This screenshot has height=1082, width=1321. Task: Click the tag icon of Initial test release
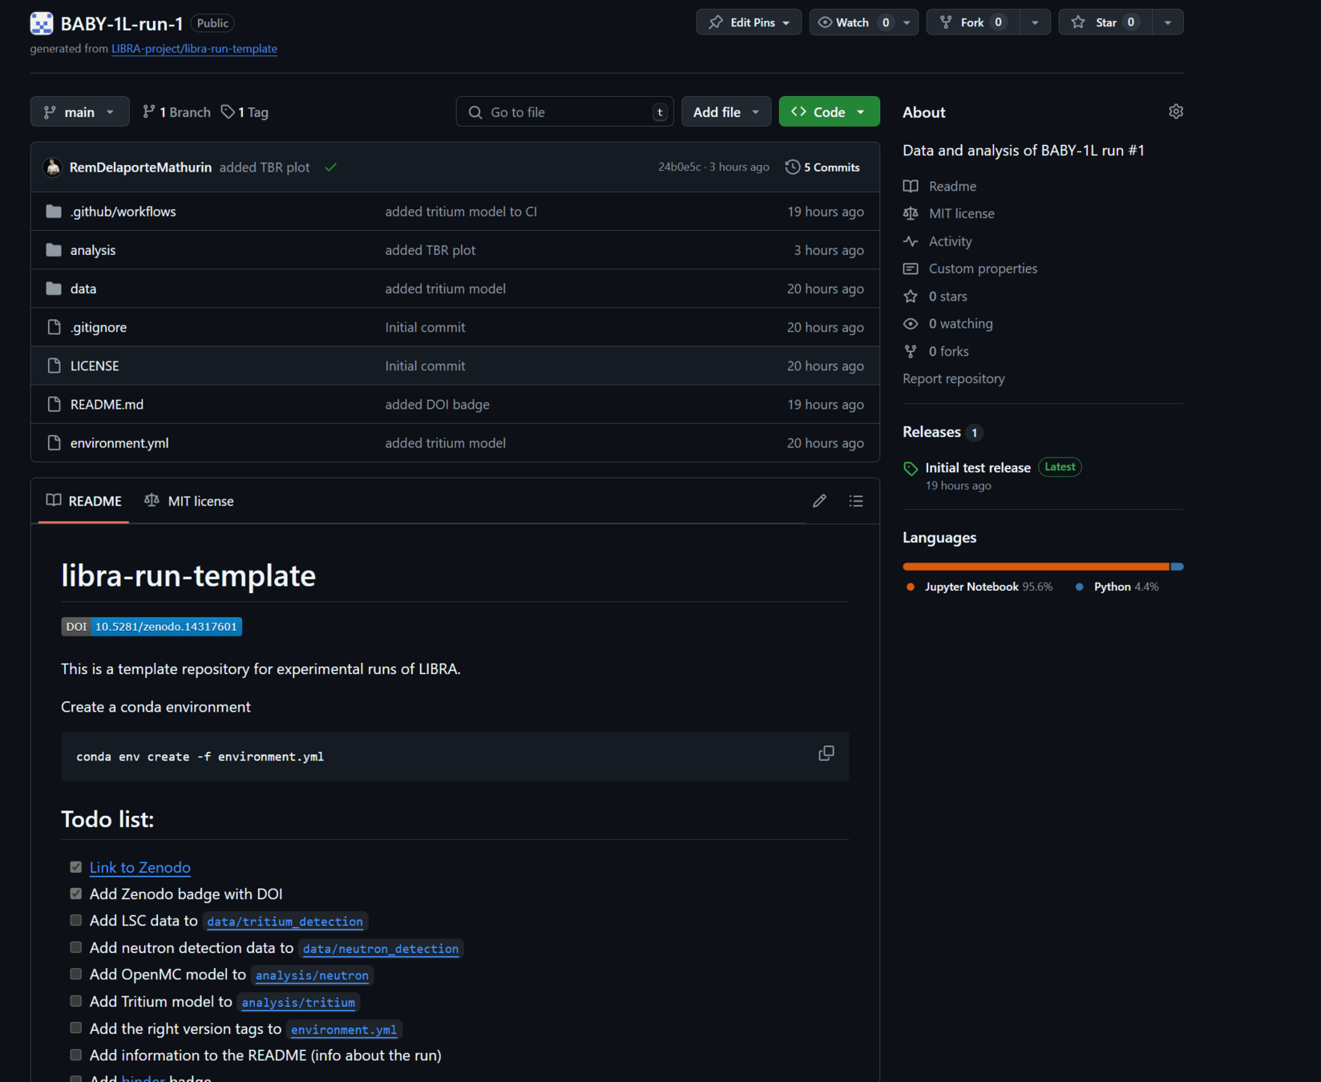point(911,469)
